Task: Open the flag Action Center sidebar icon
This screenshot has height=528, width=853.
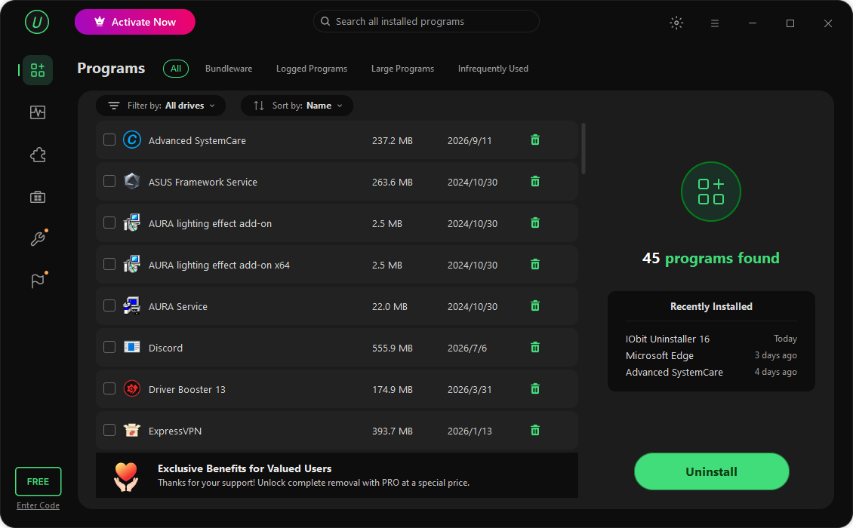Action: click(x=38, y=281)
